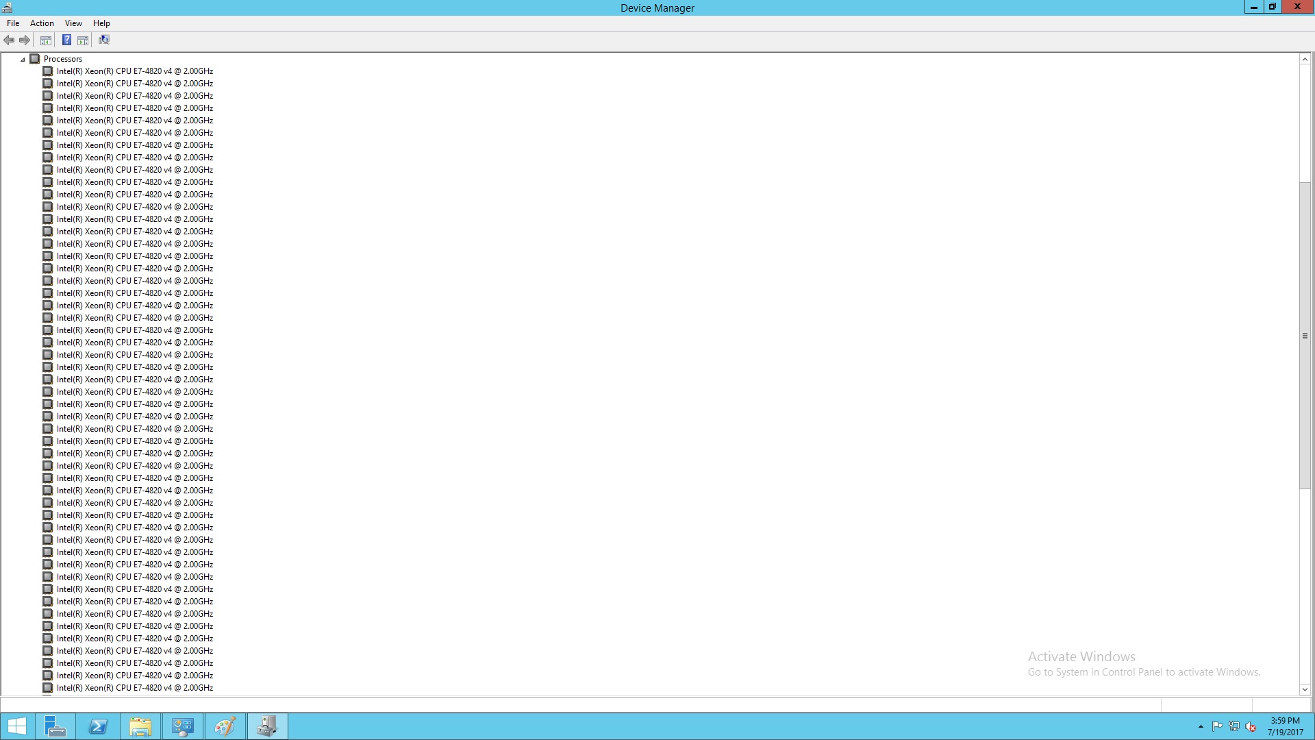The width and height of the screenshot is (1315, 740).
Task: Click the muted volume tray icon
Action: (x=1251, y=727)
